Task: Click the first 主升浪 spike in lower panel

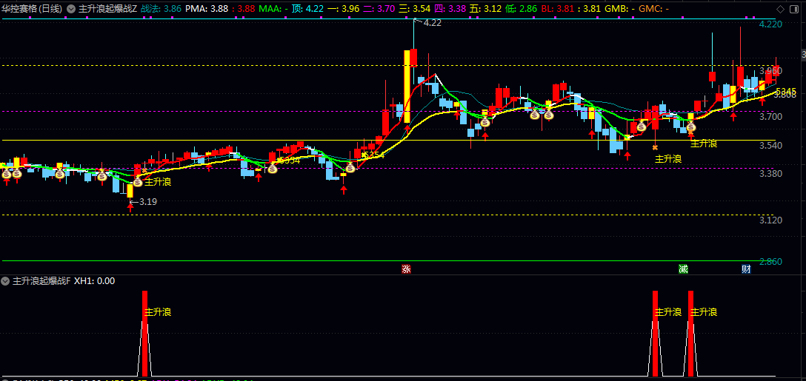Action: tap(144, 334)
